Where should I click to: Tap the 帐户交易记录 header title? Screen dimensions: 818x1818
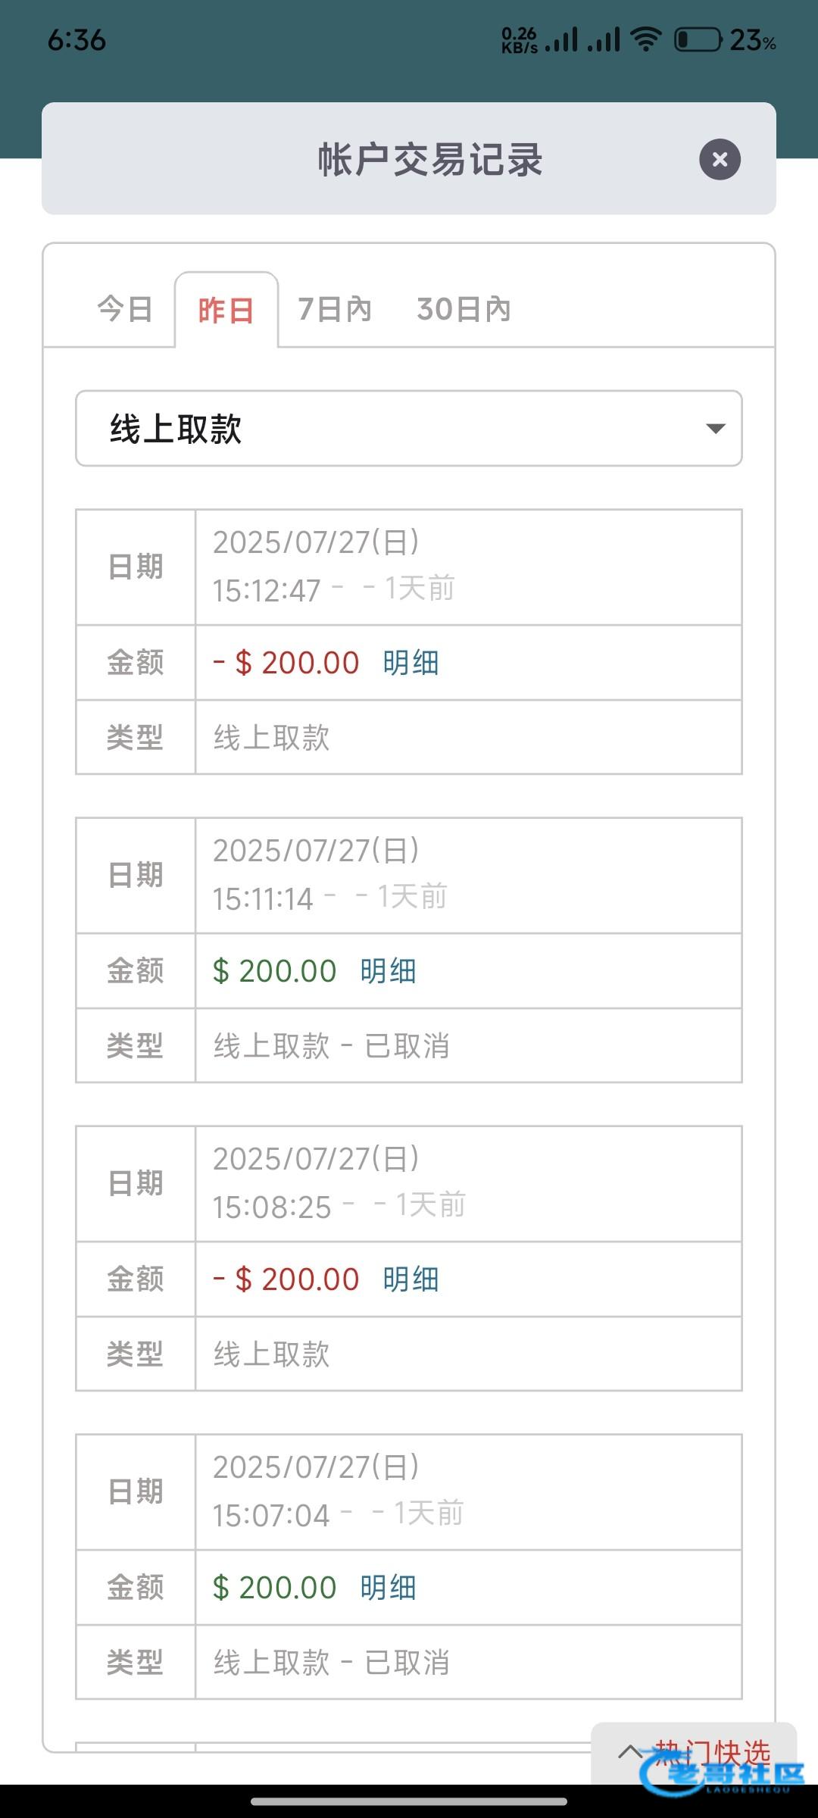(x=429, y=160)
